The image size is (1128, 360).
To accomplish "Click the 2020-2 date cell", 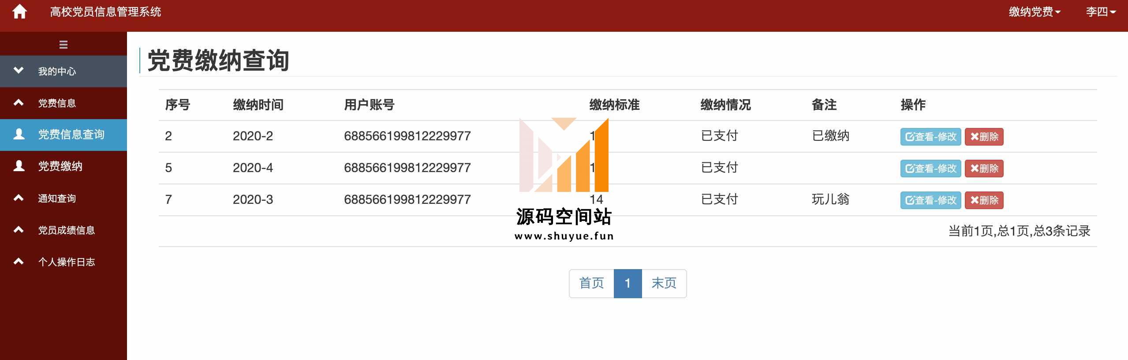I will click(253, 136).
